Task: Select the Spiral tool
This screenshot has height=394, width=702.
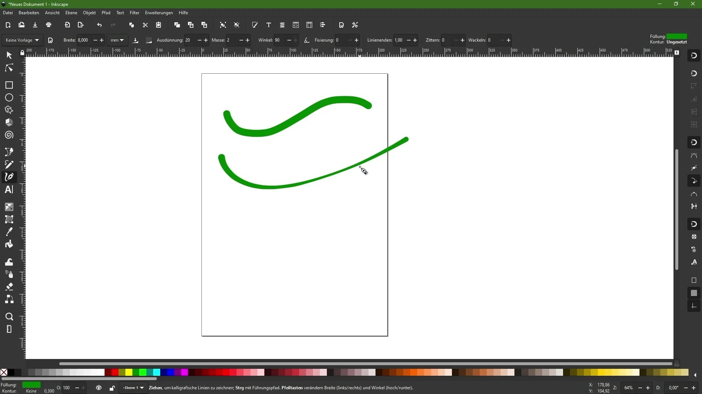Action: (x=9, y=135)
